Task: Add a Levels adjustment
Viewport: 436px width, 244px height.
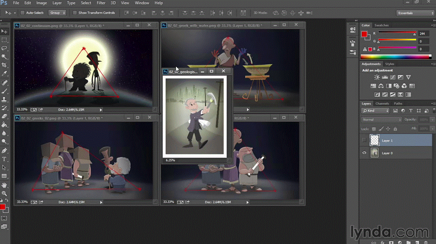Action: click(x=385, y=78)
